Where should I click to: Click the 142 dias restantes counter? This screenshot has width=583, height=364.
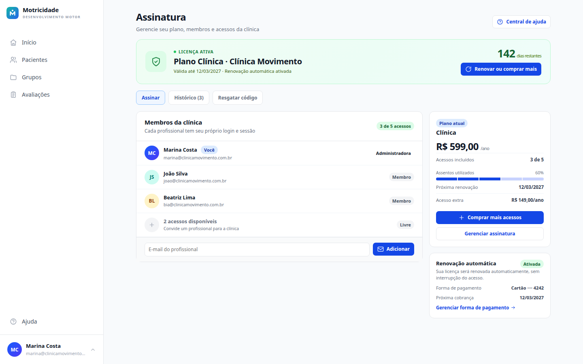pyautogui.click(x=519, y=54)
